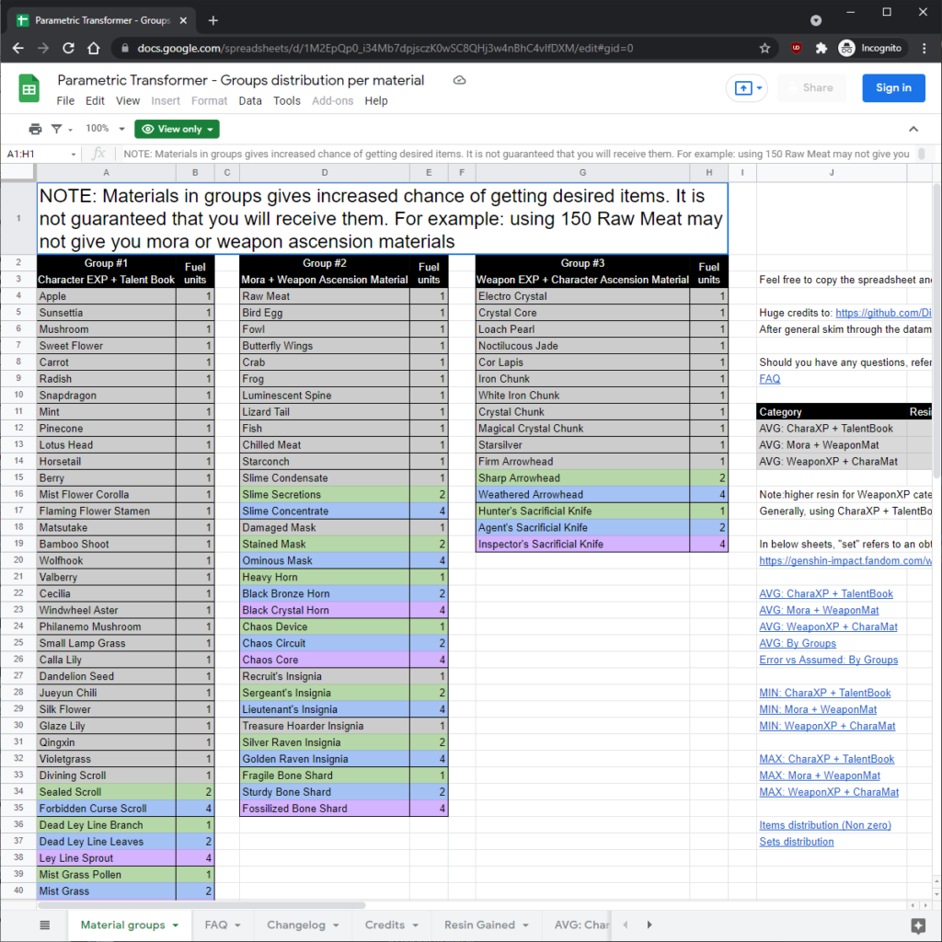Select the Inspector's Sacrificial Knife cell

[582, 545]
